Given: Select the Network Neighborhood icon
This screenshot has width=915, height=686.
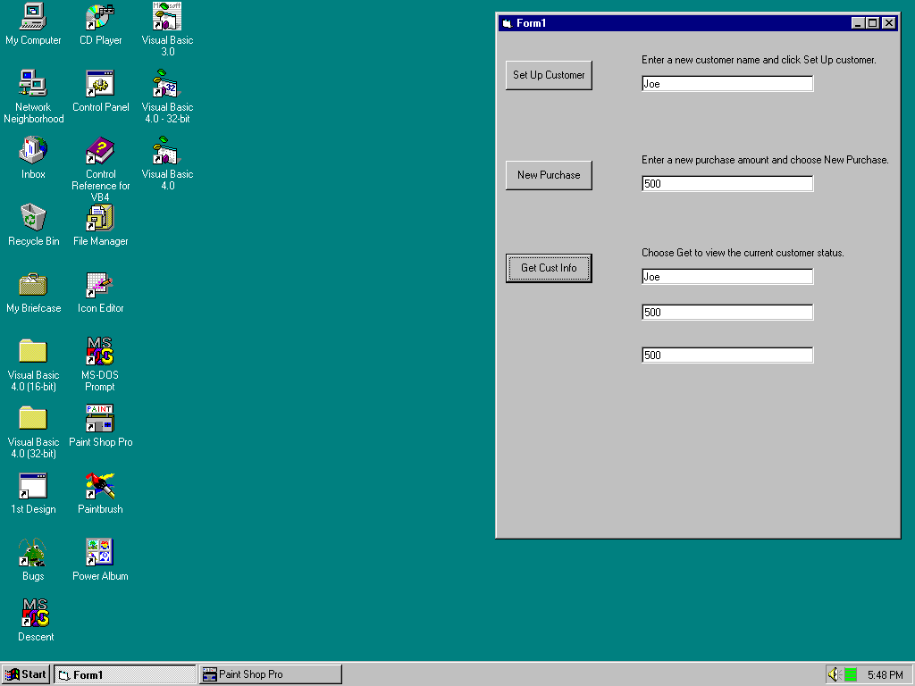Looking at the screenshot, I should 33,84.
